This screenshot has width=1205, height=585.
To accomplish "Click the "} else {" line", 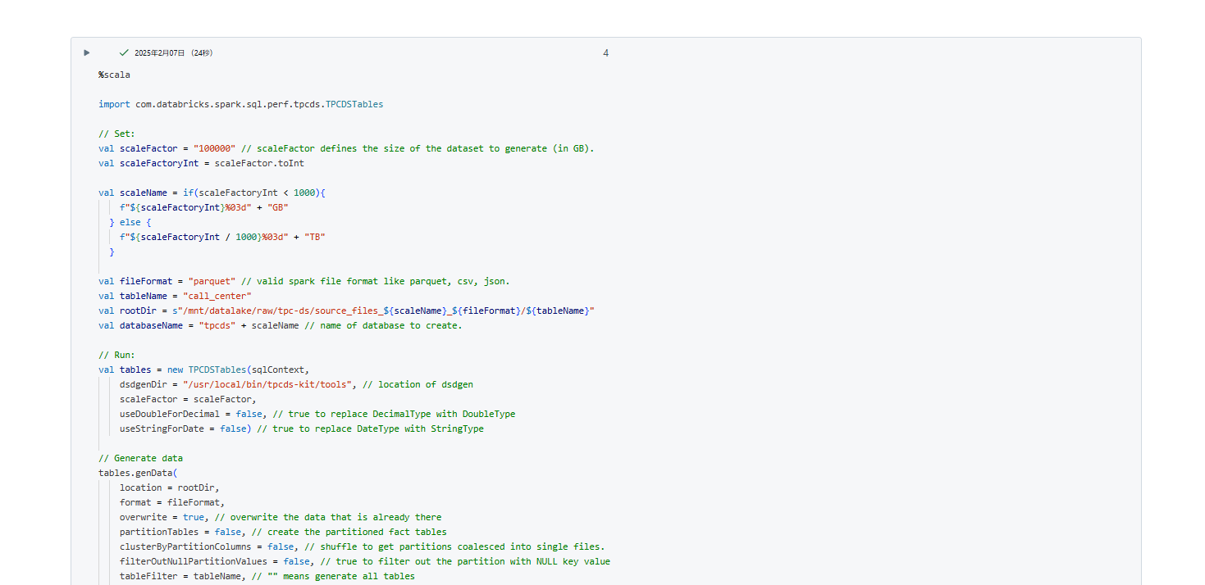I will coord(130,222).
